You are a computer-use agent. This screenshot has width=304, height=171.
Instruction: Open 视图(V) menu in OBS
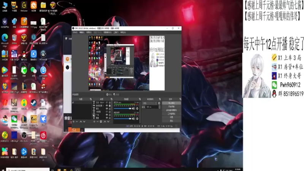(x=89, y=32)
